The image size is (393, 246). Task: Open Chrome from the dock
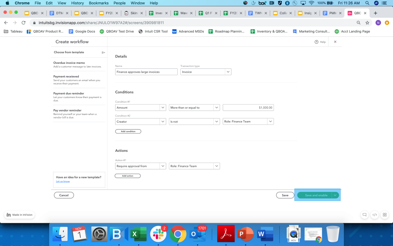coord(178,234)
